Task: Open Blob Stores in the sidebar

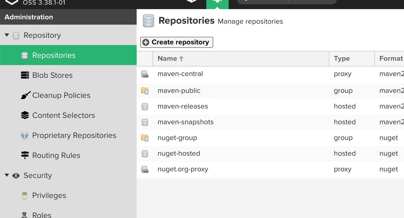Action: tap(68, 75)
